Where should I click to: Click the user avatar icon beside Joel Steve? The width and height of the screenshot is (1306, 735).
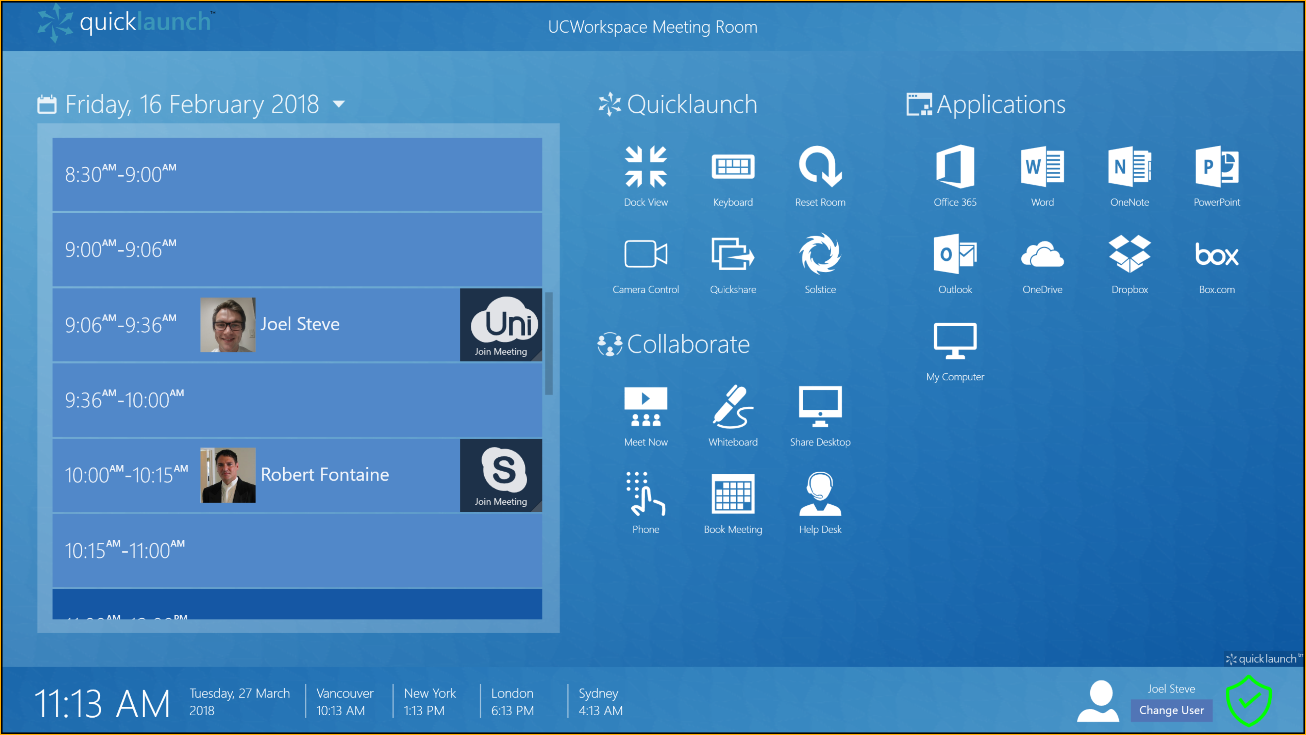(x=1098, y=701)
